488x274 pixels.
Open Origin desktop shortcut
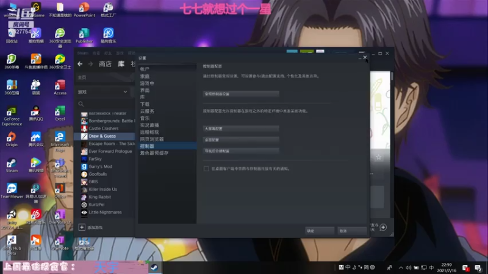pos(12,139)
